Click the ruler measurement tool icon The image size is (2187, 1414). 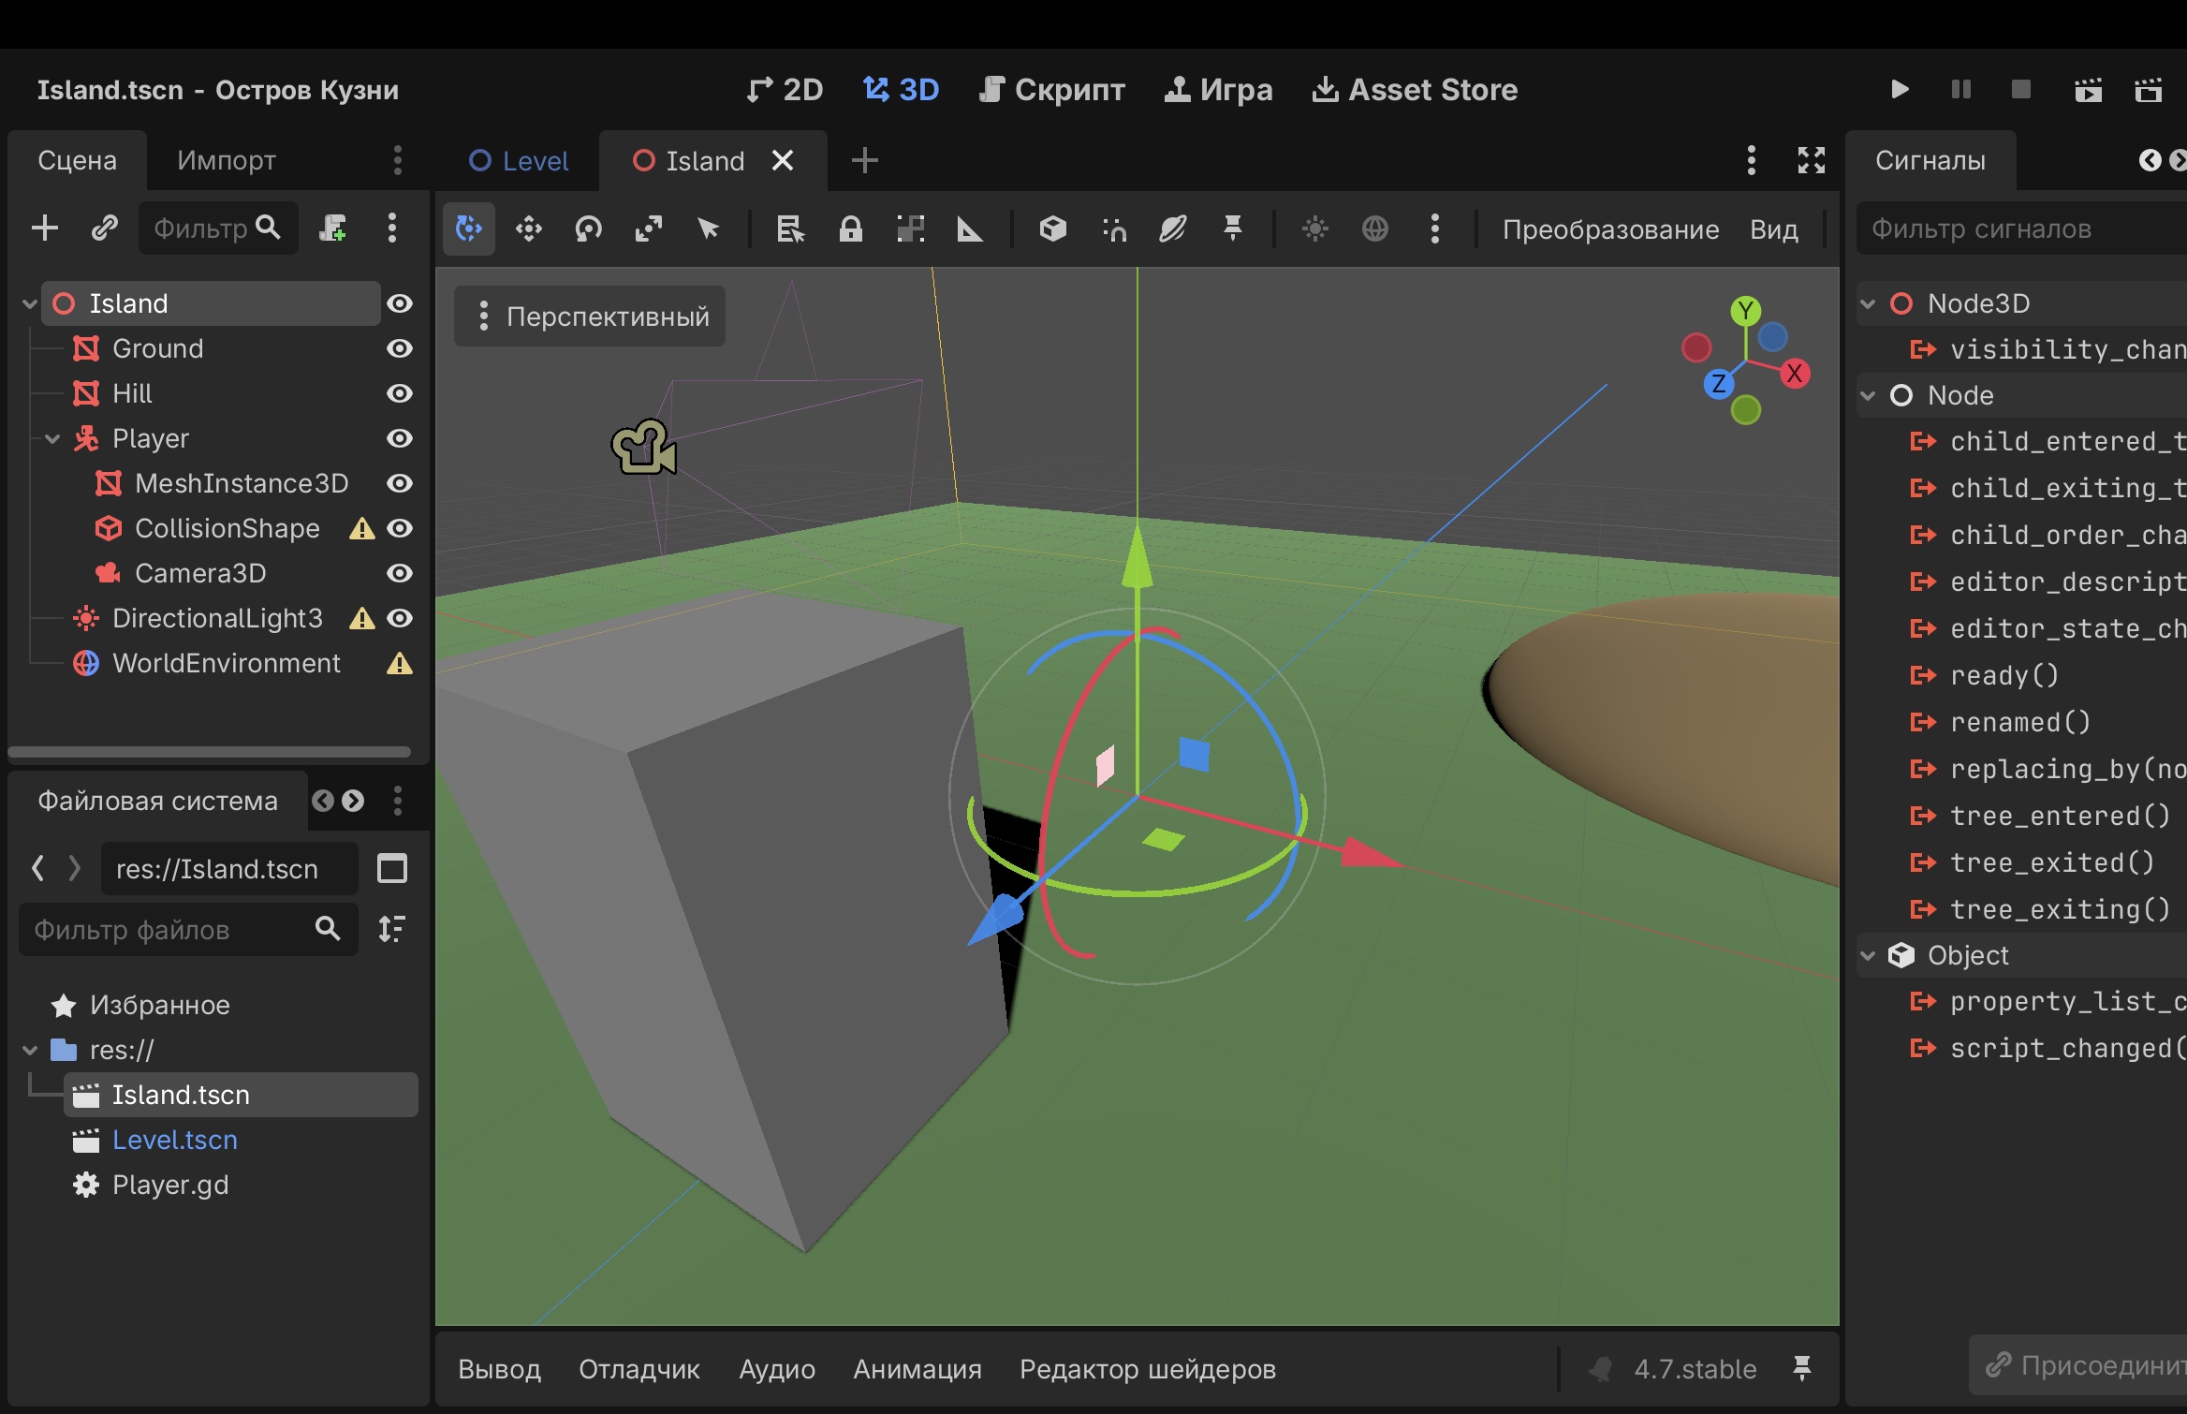pos(970,229)
